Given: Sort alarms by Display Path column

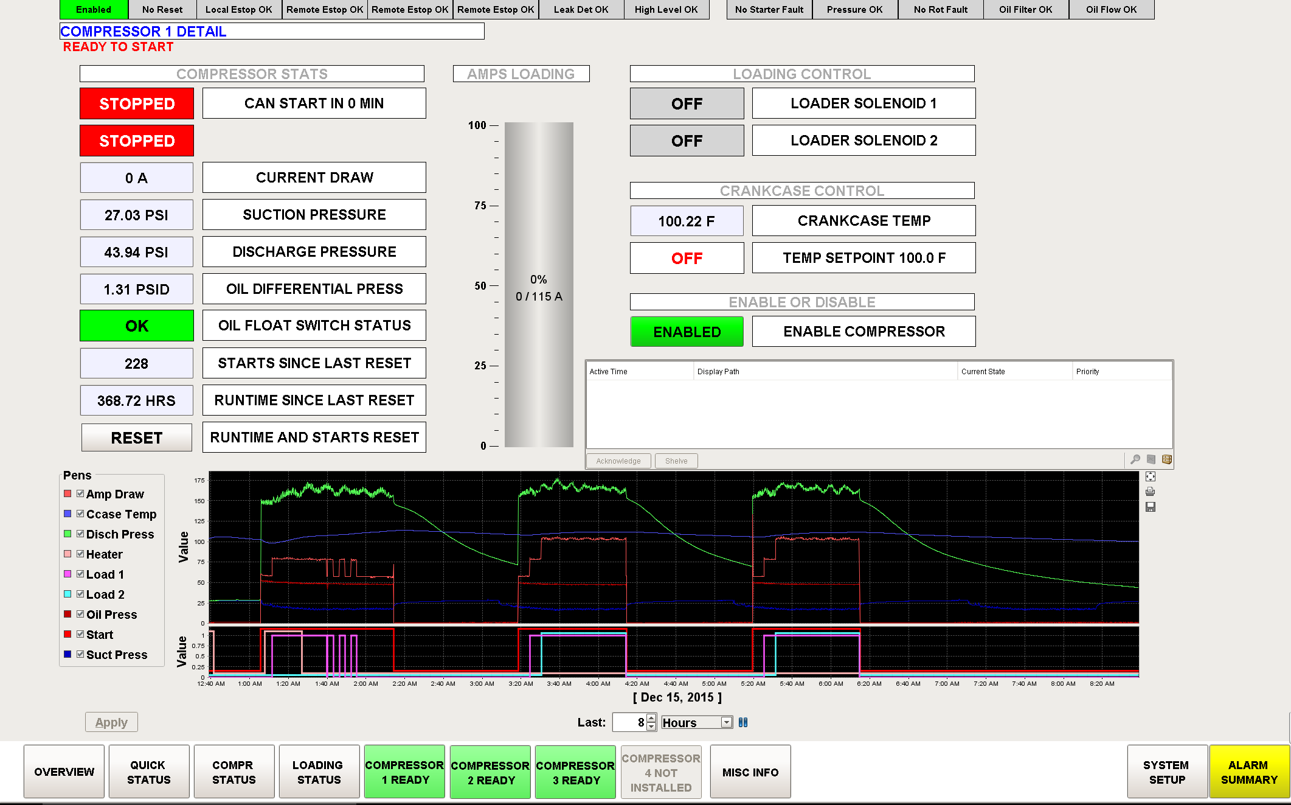Looking at the screenshot, I should 825,371.
